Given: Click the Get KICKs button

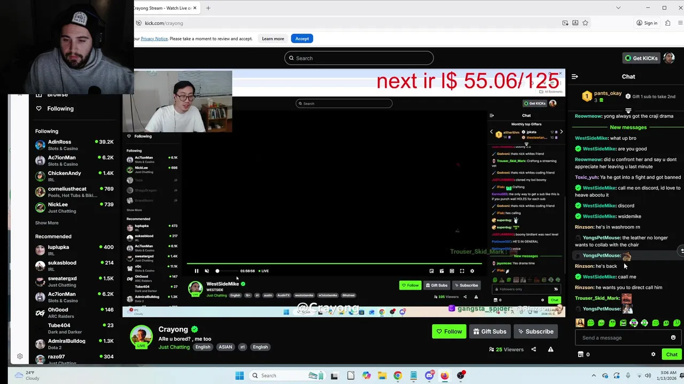Looking at the screenshot, I should pos(641,58).
